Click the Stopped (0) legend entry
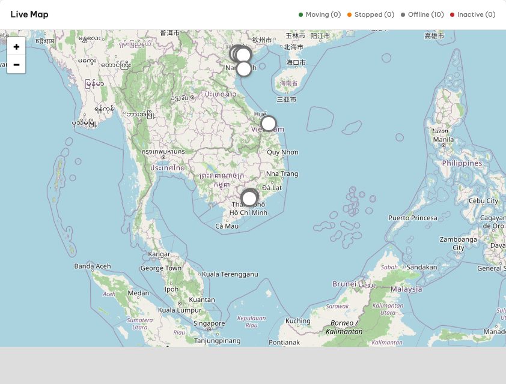This screenshot has height=384, width=506. pos(371,14)
